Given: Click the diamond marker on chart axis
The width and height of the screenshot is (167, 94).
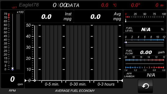Looking at the screenshot, I should coord(35,81).
